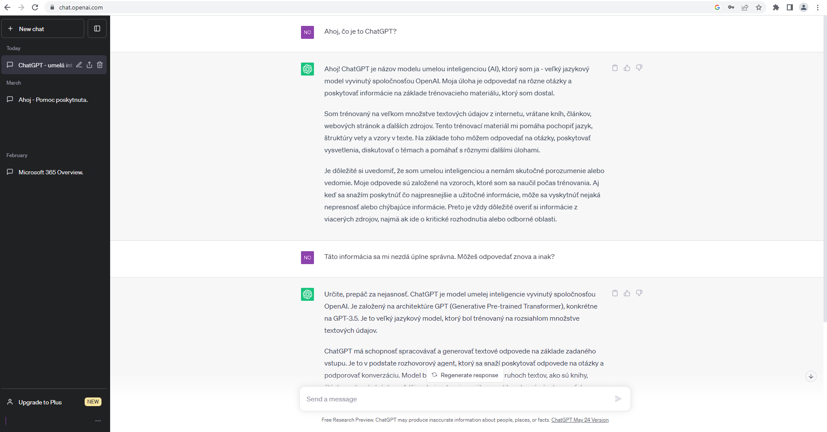This screenshot has width=827, height=432.
Task: Click the Google icon in the address bar
Action: tap(717, 7)
